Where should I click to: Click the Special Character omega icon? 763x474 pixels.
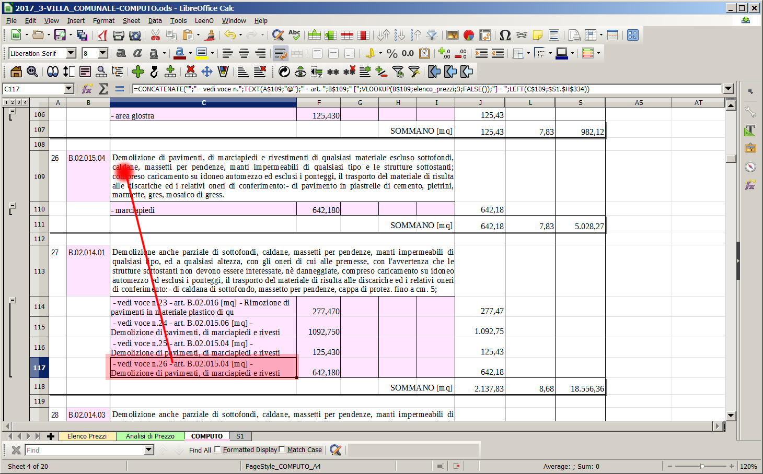point(505,35)
